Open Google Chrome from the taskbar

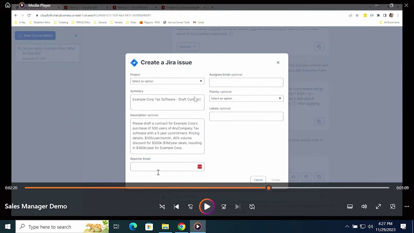tap(181, 227)
